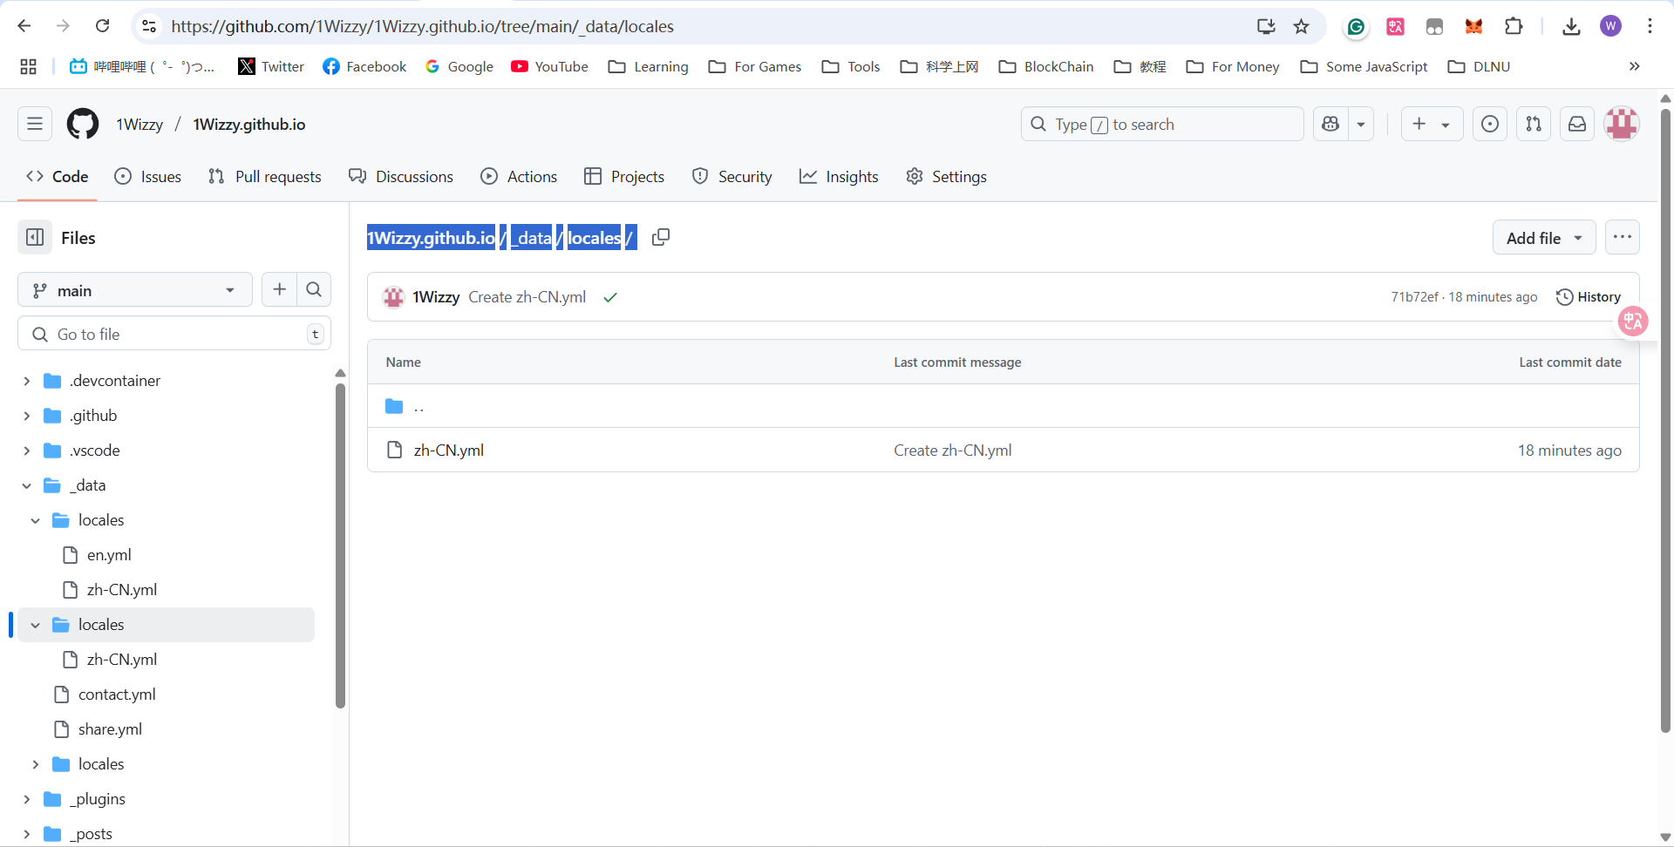Open the Chrome three-dot menu
This screenshot has width=1674, height=847.
tap(1650, 26)
